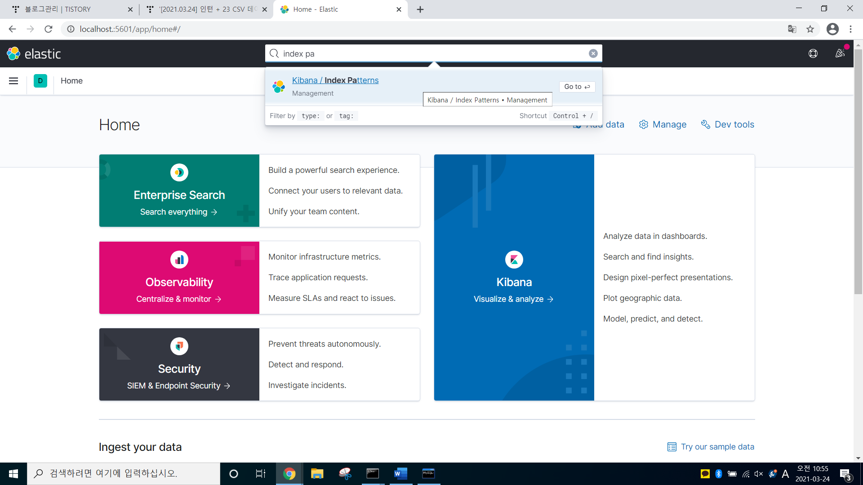Clear the search field with X icon

pos(593,53)
